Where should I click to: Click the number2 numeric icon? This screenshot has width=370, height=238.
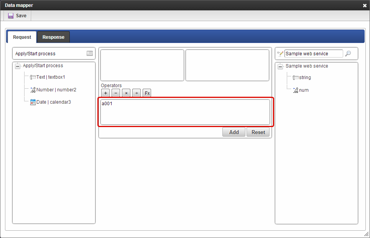click(33, 90)
